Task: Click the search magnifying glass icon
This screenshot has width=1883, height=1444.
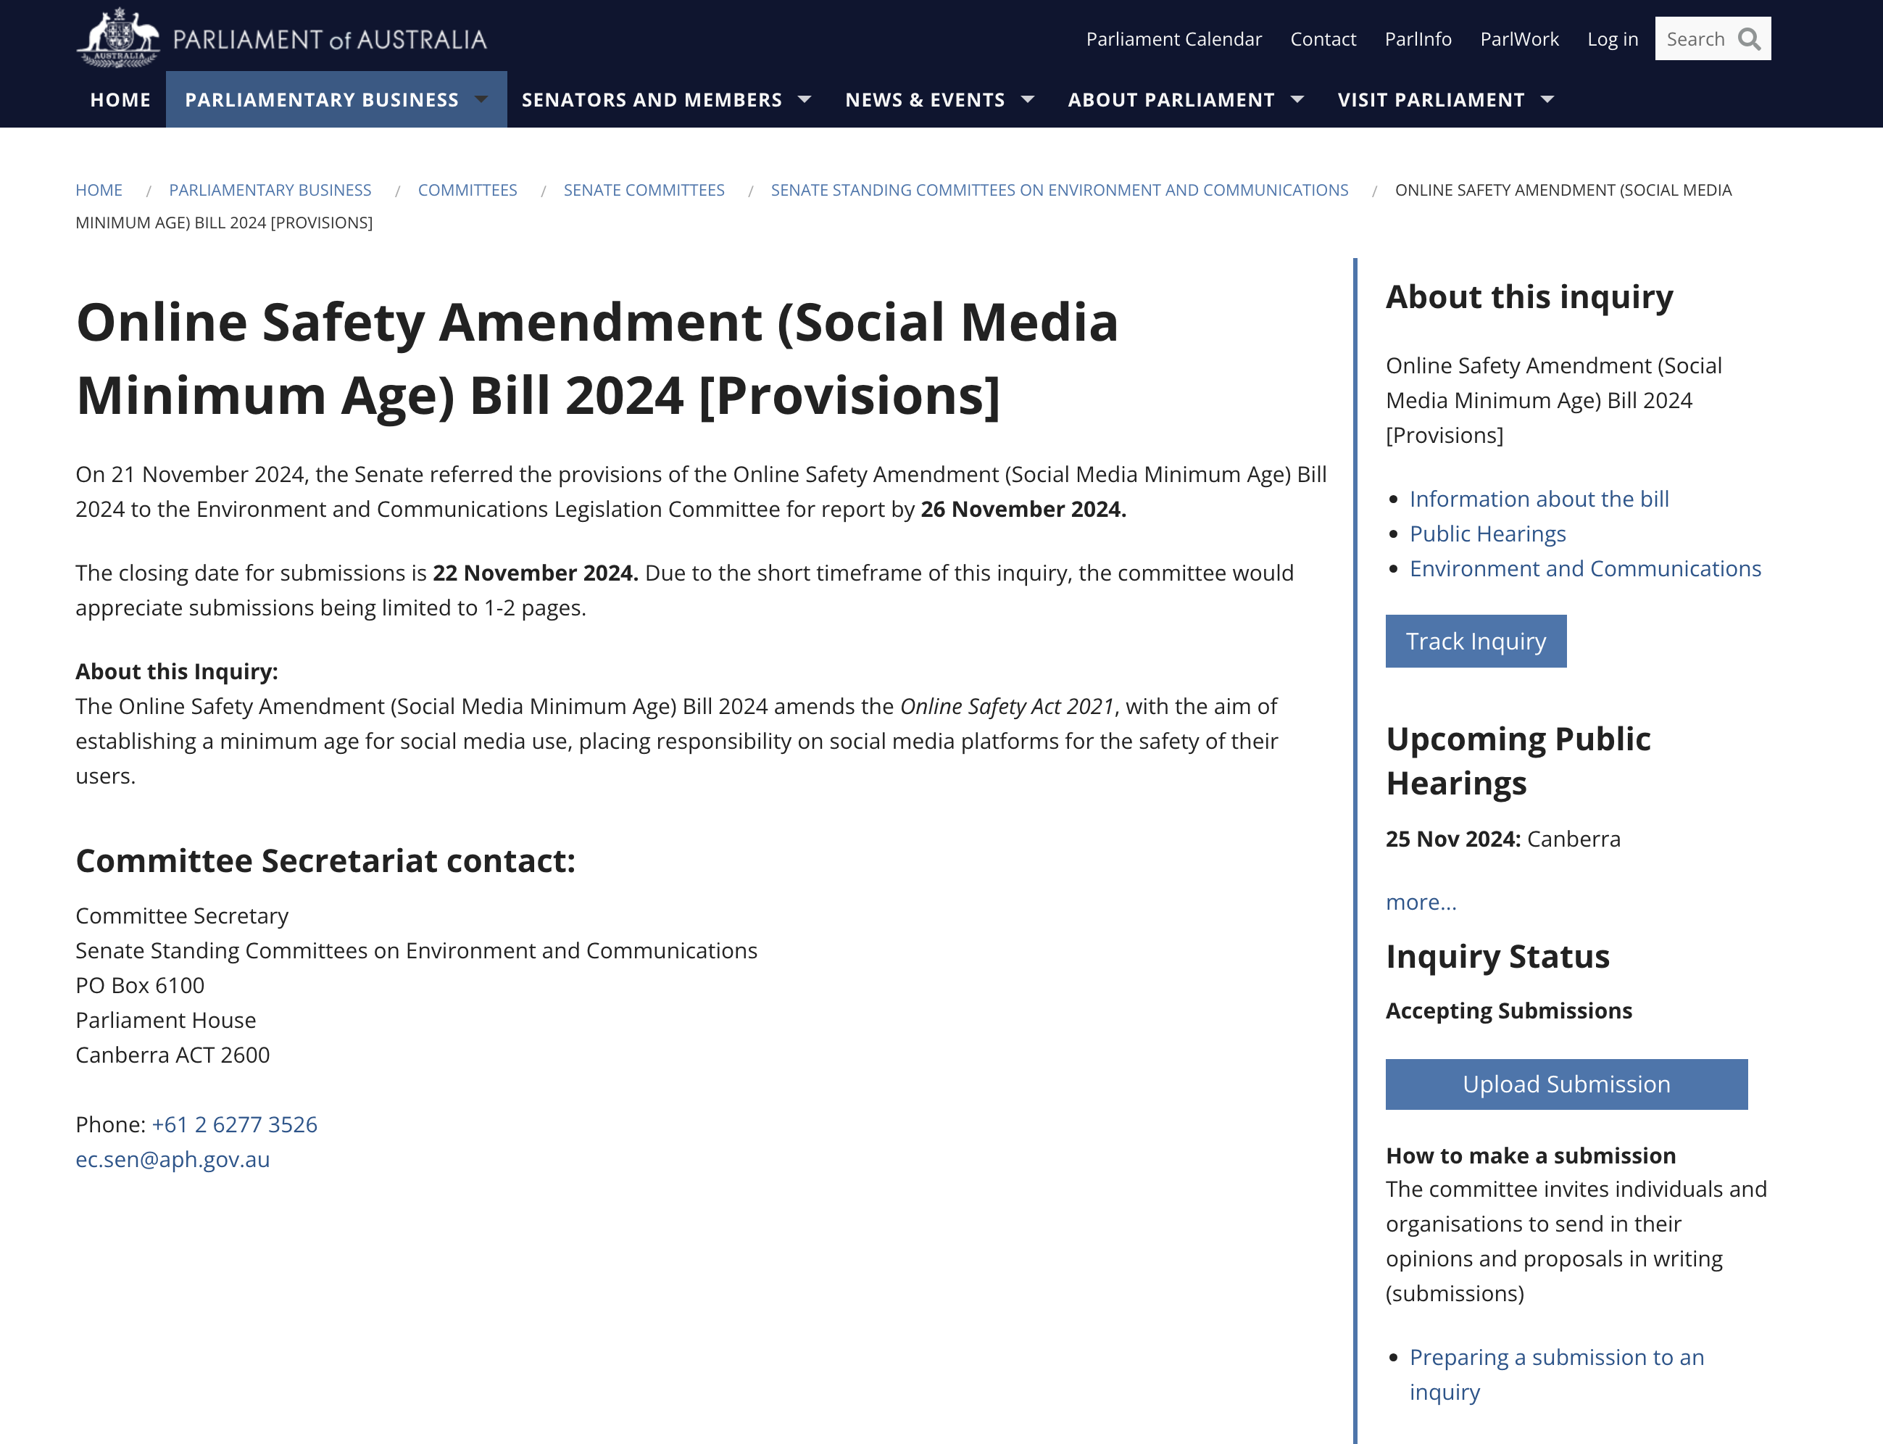Action: (1749, 38)
